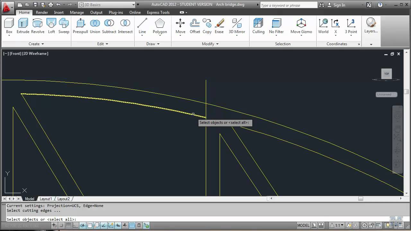Viewport: 411px width, 231px height.
Task: Switch to the Render ribbon tab
Action: point(42,12)
